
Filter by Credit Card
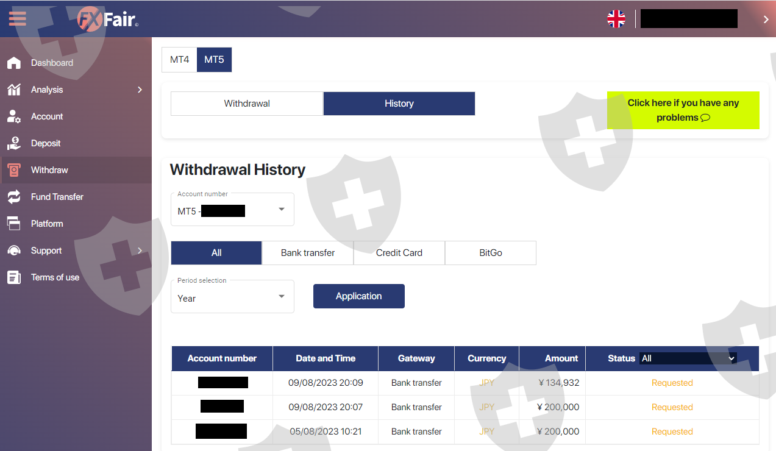399,253
